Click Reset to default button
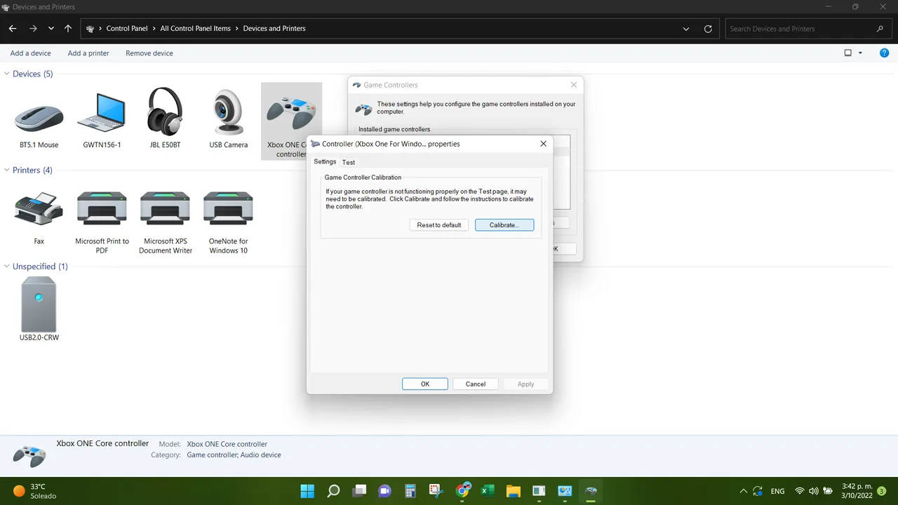This screenshot has height=505, width=898. click(439, 225)
